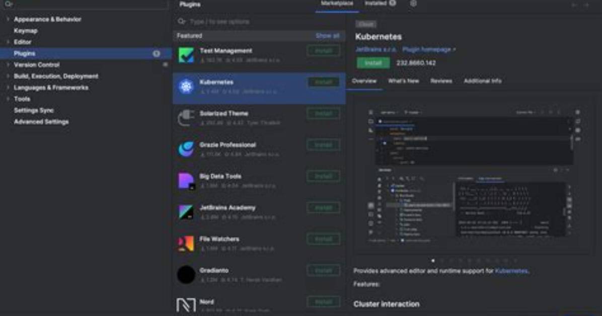Click Install on Kubernetes list row
Screen dimensions: 602x316
coord(323,82)
